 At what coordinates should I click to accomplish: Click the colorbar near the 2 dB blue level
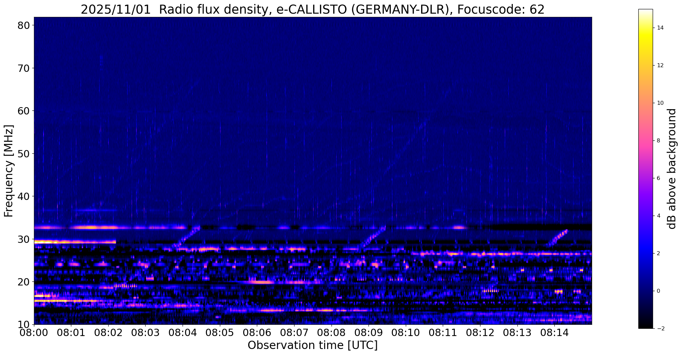(x=645, y=253)
